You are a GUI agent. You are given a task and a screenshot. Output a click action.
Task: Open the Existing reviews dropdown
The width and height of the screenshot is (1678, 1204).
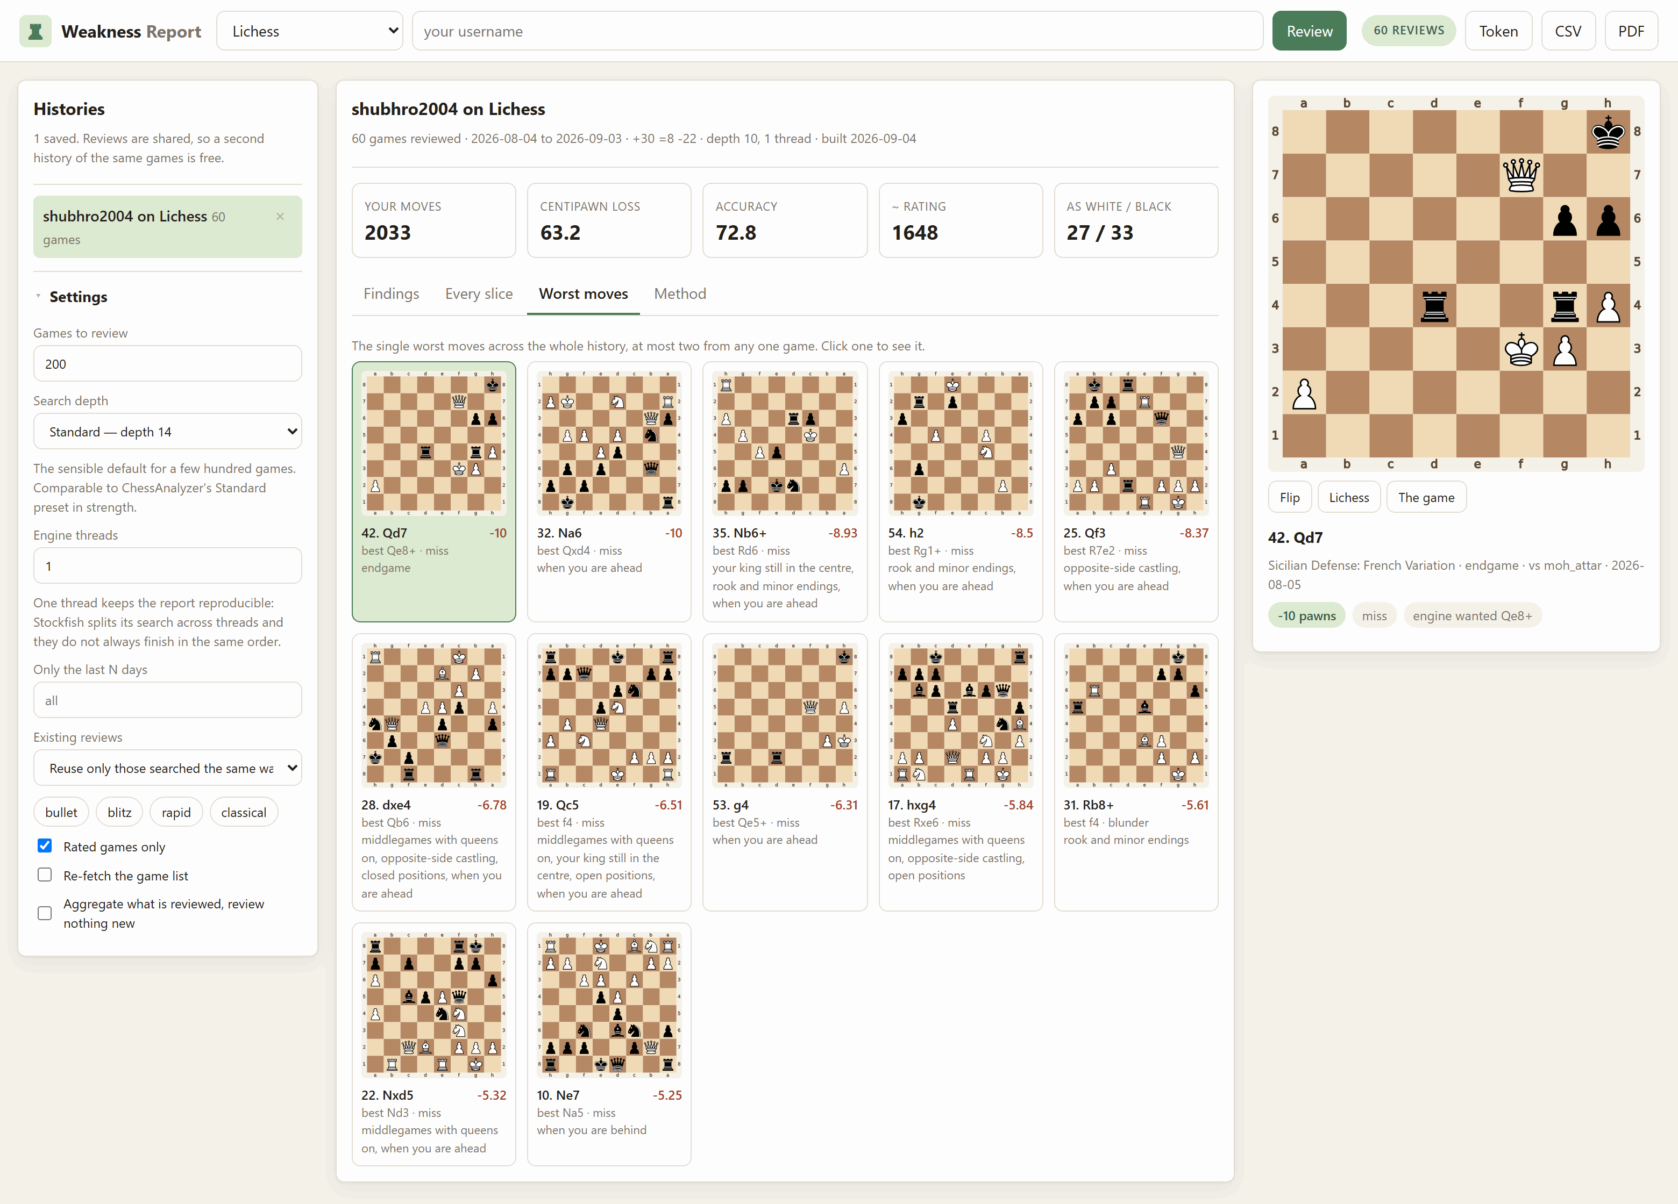pos(167,768)
